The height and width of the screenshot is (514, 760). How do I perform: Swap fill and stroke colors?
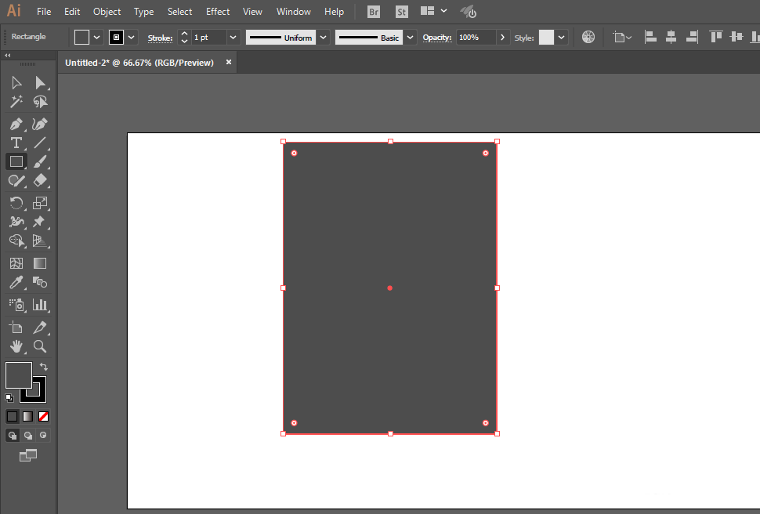pyautogui.click(x=44, y=367)
